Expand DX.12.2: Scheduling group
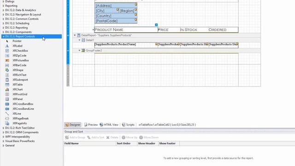 4,24
